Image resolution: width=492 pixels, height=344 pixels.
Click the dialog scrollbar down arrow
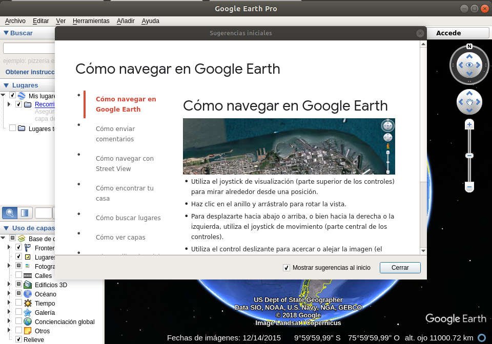point(423,251)
